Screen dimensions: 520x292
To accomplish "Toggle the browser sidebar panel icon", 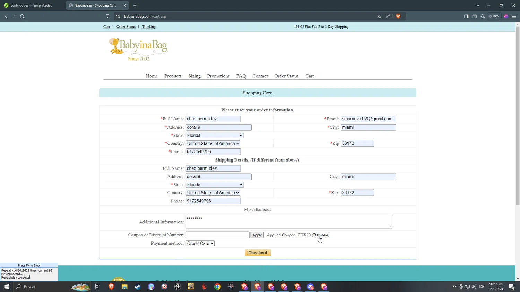I will tap(466, 16).
